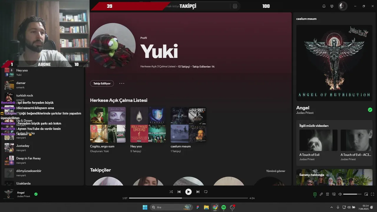Open the three-dot profile options menu
This screenshot has height=212, width=377.
point(122,83)
